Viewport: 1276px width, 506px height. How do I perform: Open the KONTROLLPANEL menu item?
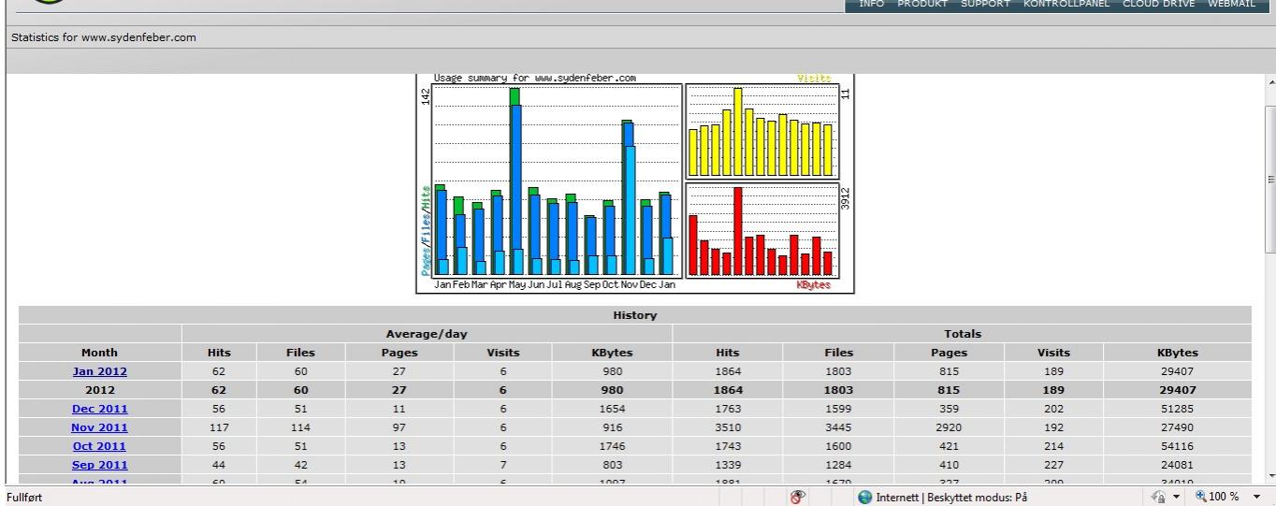[1066, 4]
